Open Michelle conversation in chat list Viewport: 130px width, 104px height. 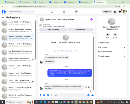tap(17, 45)
